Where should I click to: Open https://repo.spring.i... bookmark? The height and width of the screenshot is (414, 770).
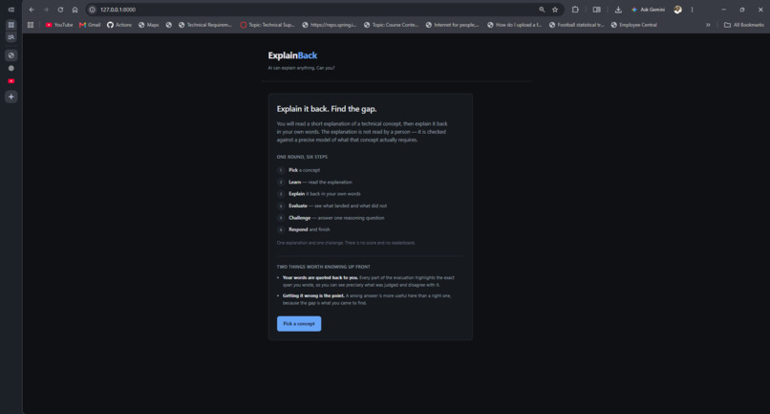point(329,25)
